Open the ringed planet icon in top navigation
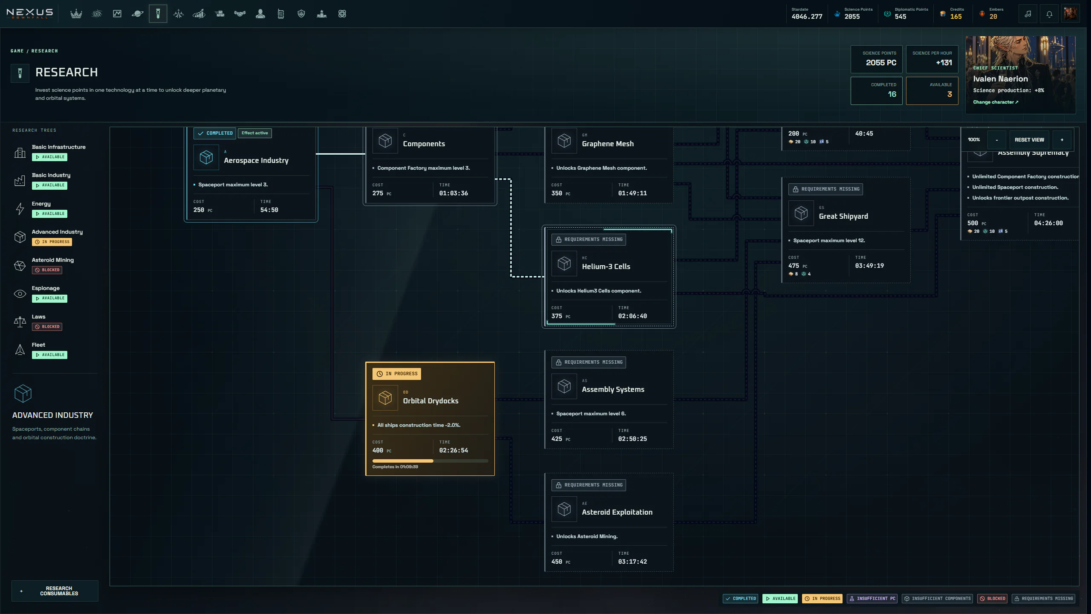This screenshot has height=614, width=1091. [x=138, y=14]
